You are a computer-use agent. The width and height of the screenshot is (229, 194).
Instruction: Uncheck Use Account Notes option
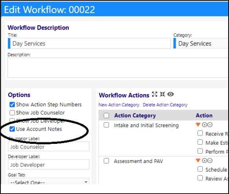(x=12, y=129)
